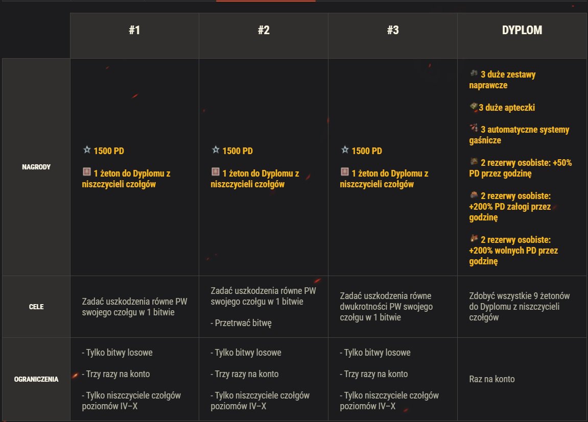Click the star XP icon in column #1
The height and width of the screenshot is (422, 588).
coord(87,150)
